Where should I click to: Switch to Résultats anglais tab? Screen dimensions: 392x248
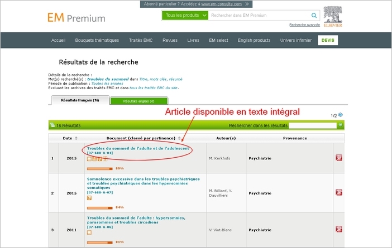(138, 101)
